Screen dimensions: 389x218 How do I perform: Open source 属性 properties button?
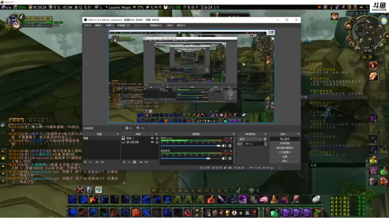129,128
